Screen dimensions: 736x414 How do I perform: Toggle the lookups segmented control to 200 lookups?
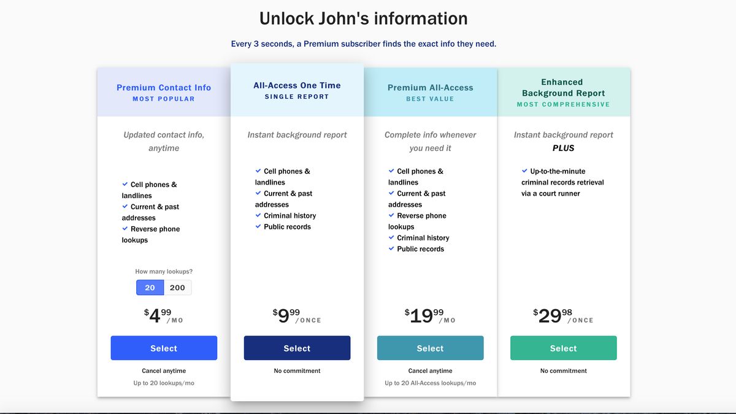pos(177,287)
